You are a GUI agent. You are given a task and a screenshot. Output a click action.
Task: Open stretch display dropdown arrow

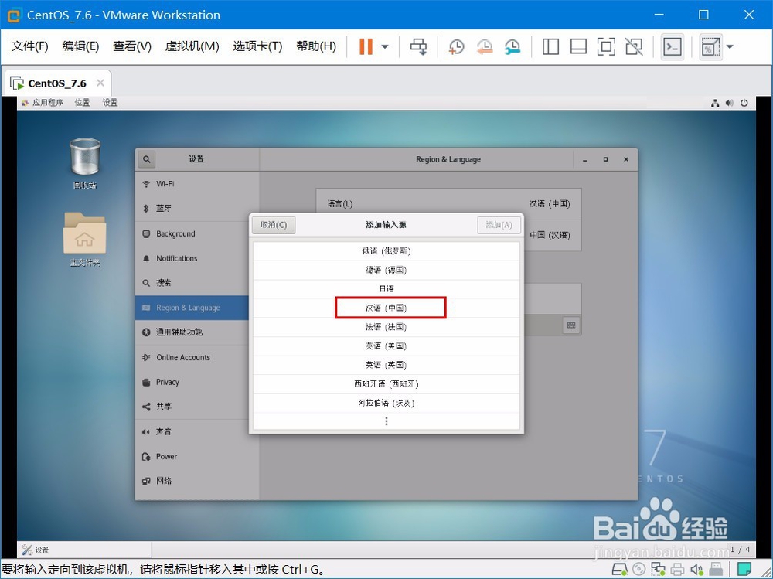click(x=730, y=47)
